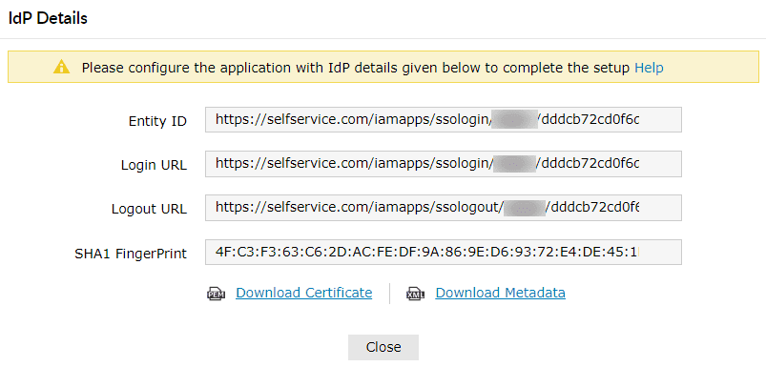Download the IdP metadata via Download Metadata
The width and height of the screenshot is (766, 367).
click(x=500, y=293)
